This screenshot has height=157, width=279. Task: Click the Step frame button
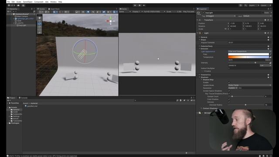(144, 5)
